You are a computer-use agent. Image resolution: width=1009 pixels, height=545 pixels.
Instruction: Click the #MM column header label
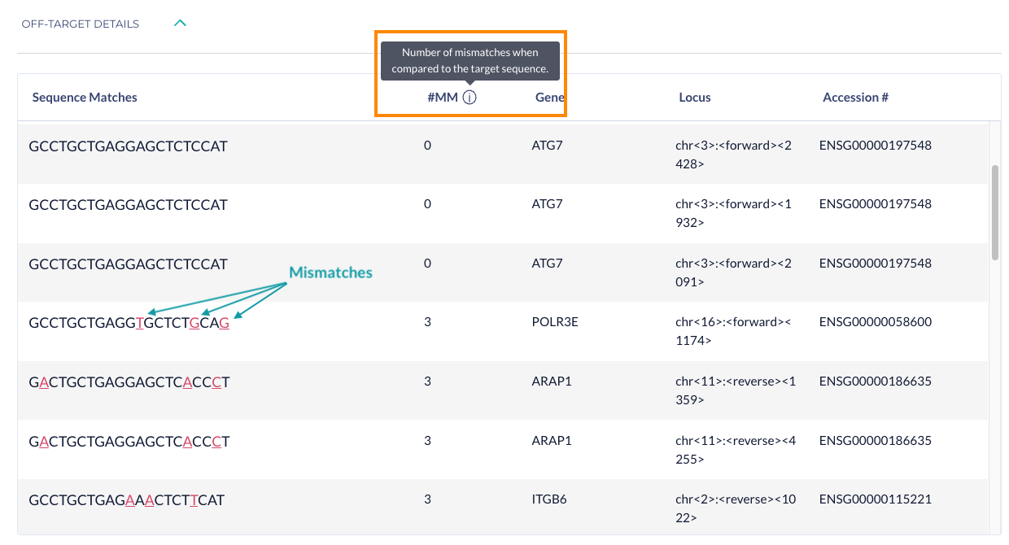click(x=443, y=98)
